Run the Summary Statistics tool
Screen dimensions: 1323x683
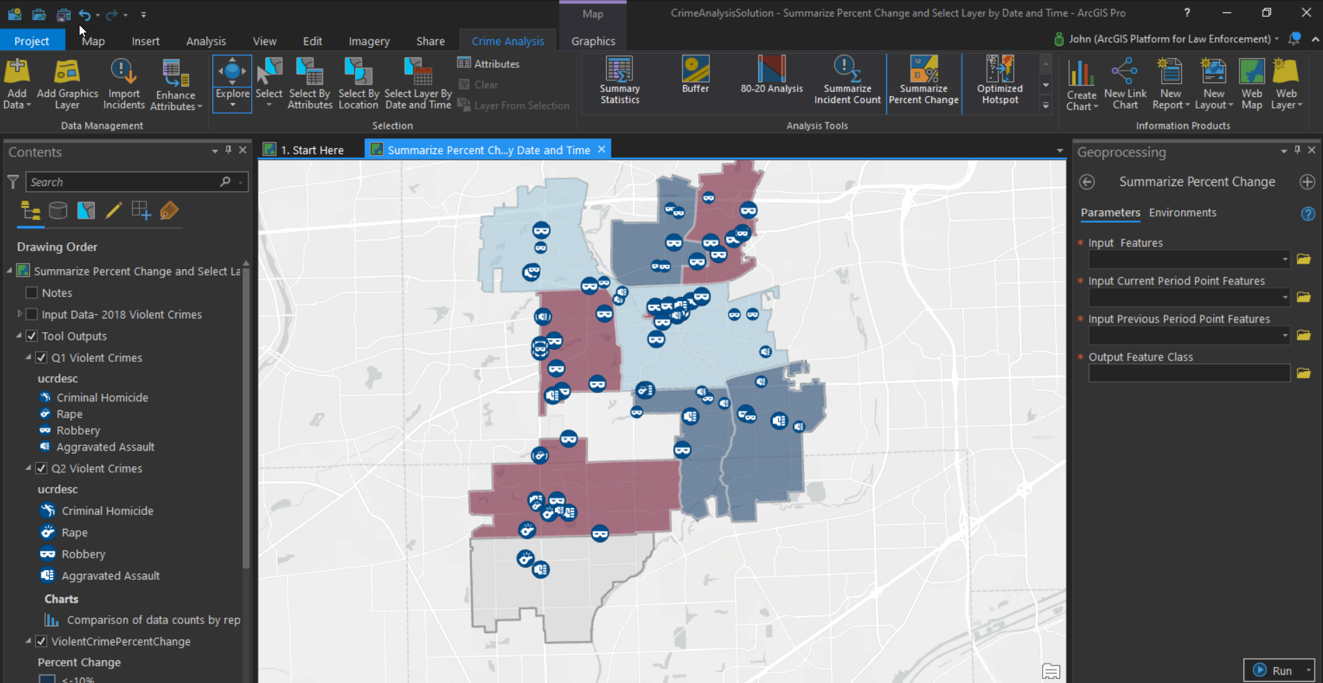coord(620,81)
